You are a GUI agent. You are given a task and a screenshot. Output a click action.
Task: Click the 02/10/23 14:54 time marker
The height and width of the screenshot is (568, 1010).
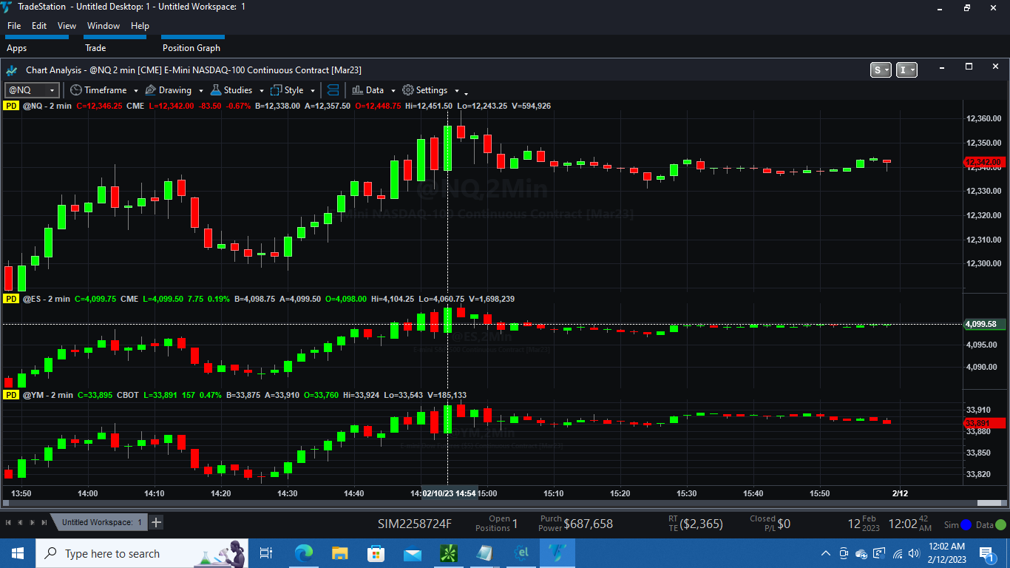pos(449,493)
